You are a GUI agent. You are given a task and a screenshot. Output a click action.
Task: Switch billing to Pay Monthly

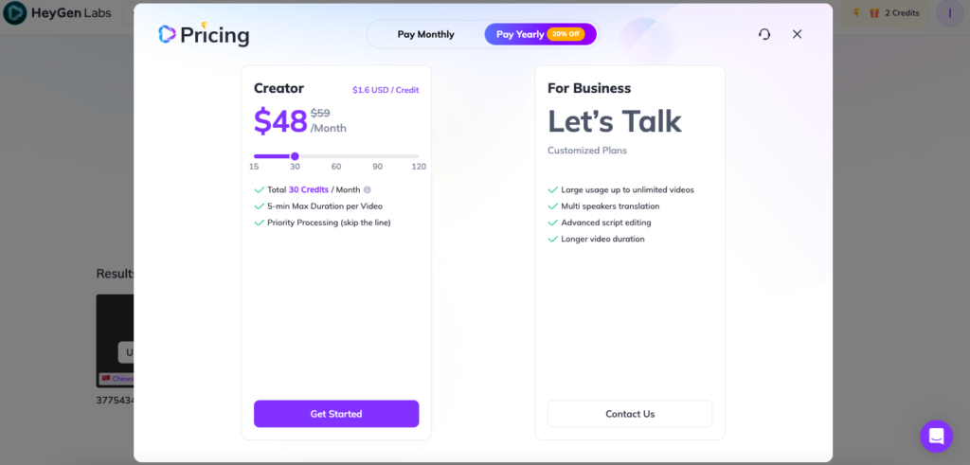click(425, 34)
